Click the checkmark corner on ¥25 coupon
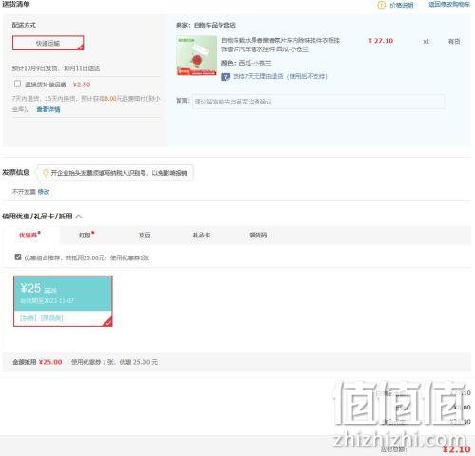475x456 pixels. point(108,322)
